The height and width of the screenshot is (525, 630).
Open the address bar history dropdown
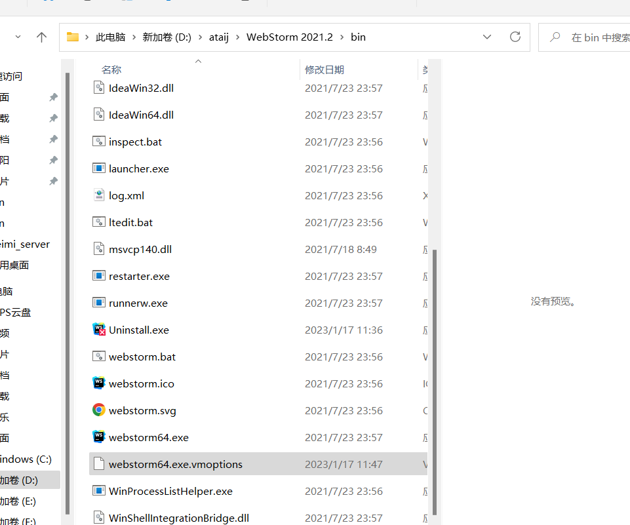pyautogui.click(x=487, y=37)
